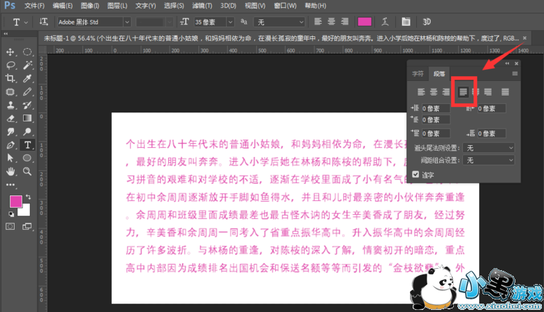Open the pink text color swatch in options bar

(x=364, y=22)
